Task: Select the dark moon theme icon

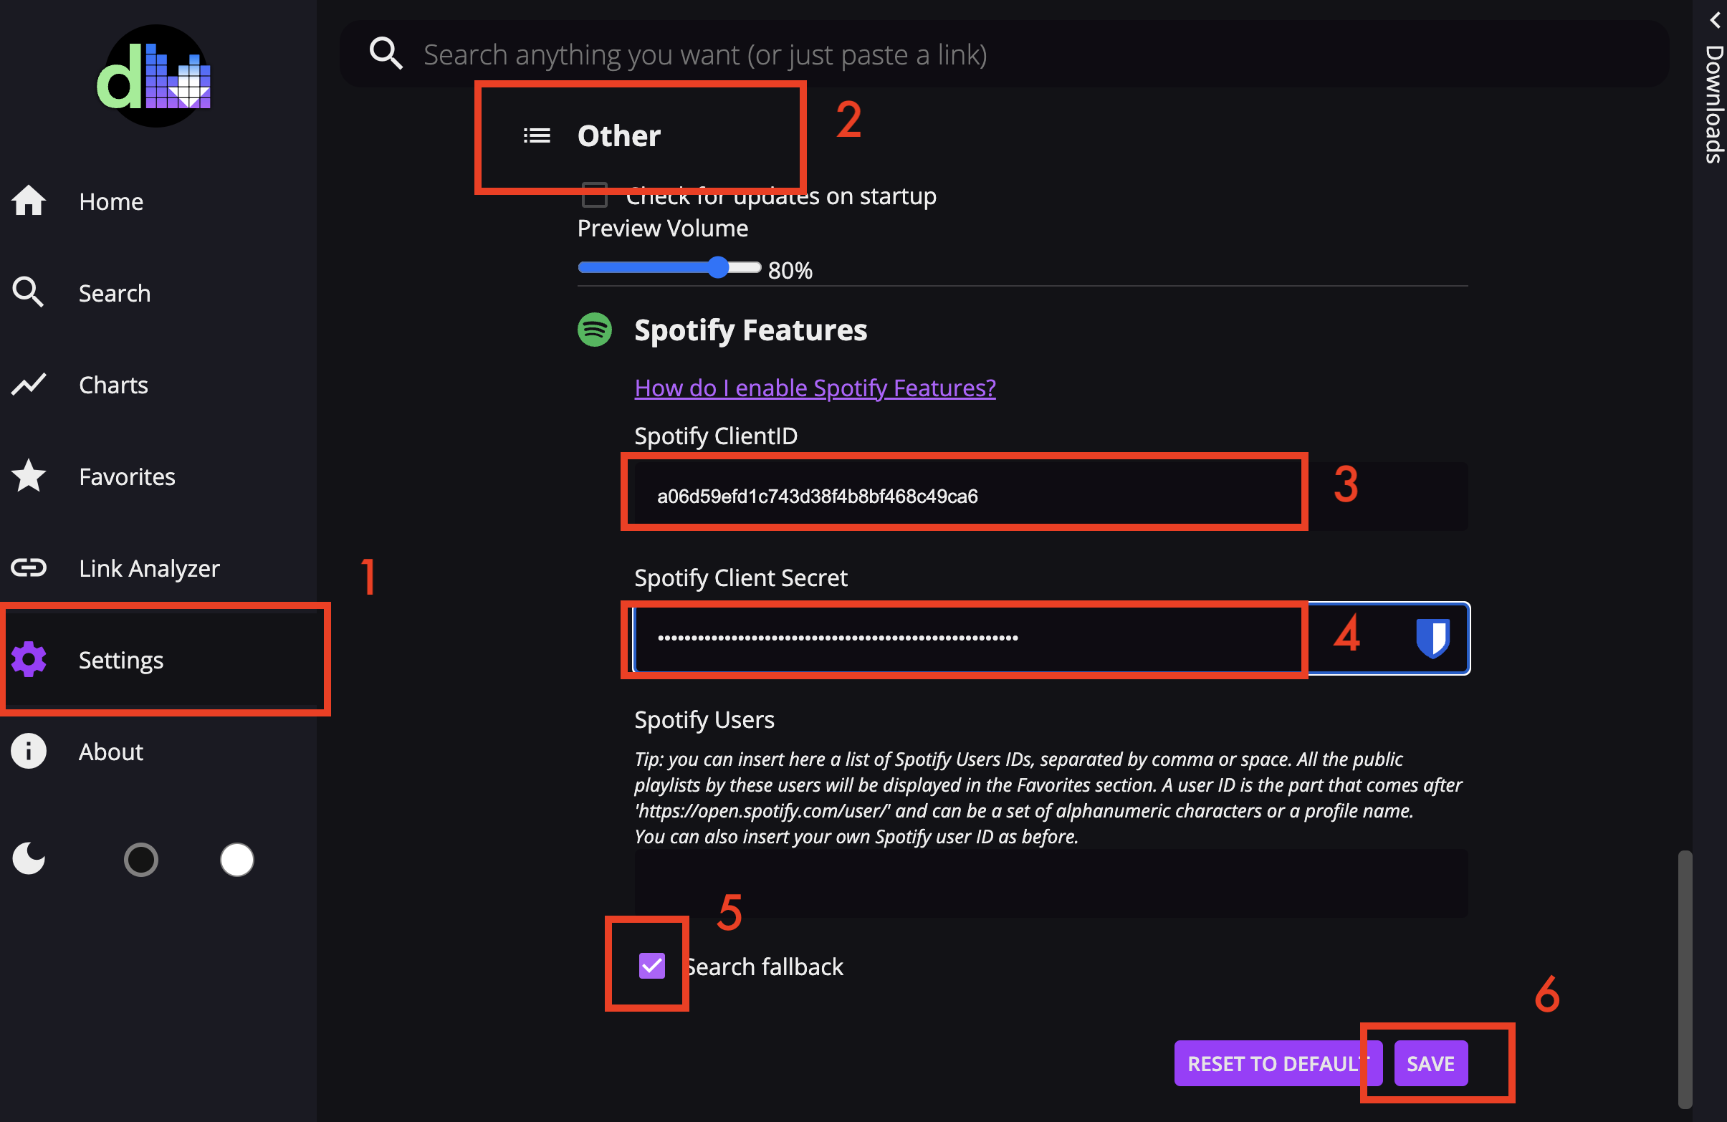Action: [x=29, y=859]
